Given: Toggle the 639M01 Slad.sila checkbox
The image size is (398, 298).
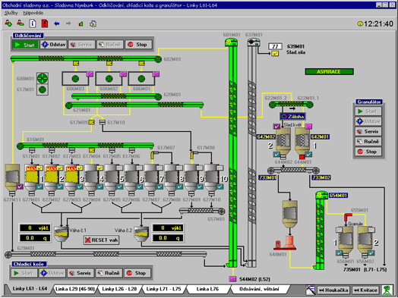Looking at the screenshot, I should [x=275, y=54].
